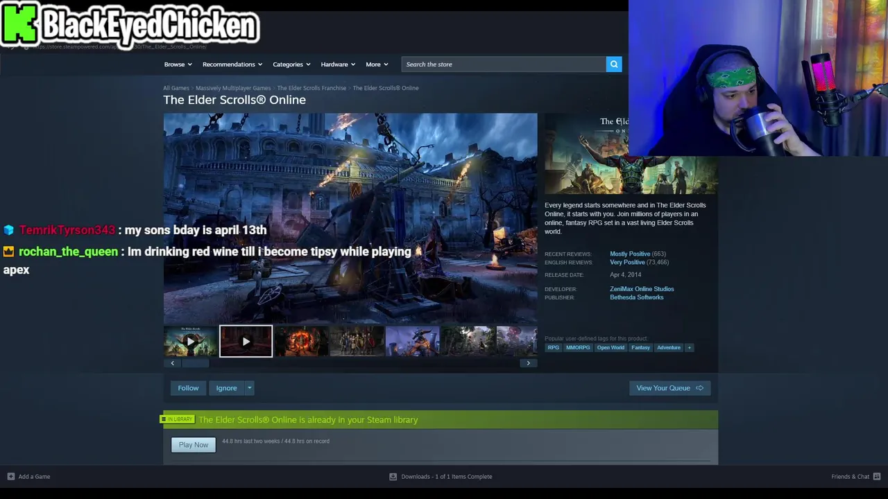Click the Downloads icon in bottom bar
Viewport: 888px width, 499px height.
click(x=393, y=477)
